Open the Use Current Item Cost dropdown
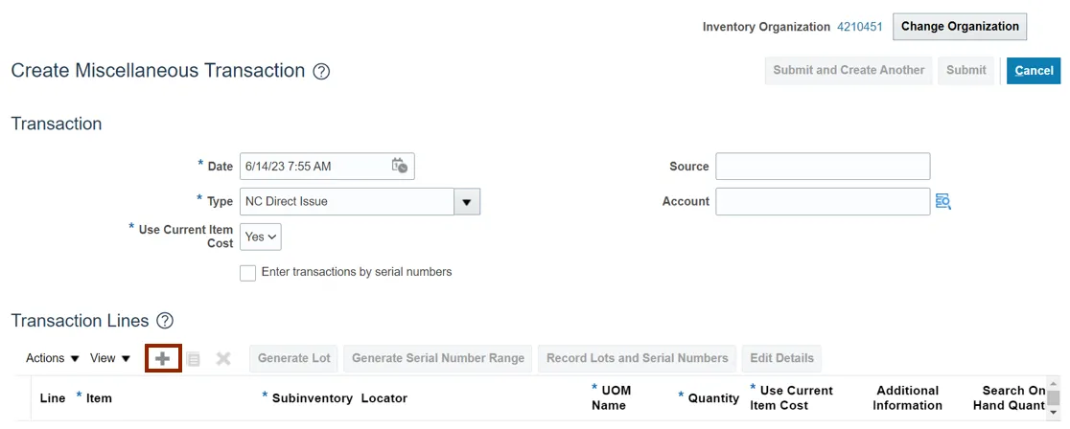The image size is (1070, 429). (261, 237)
